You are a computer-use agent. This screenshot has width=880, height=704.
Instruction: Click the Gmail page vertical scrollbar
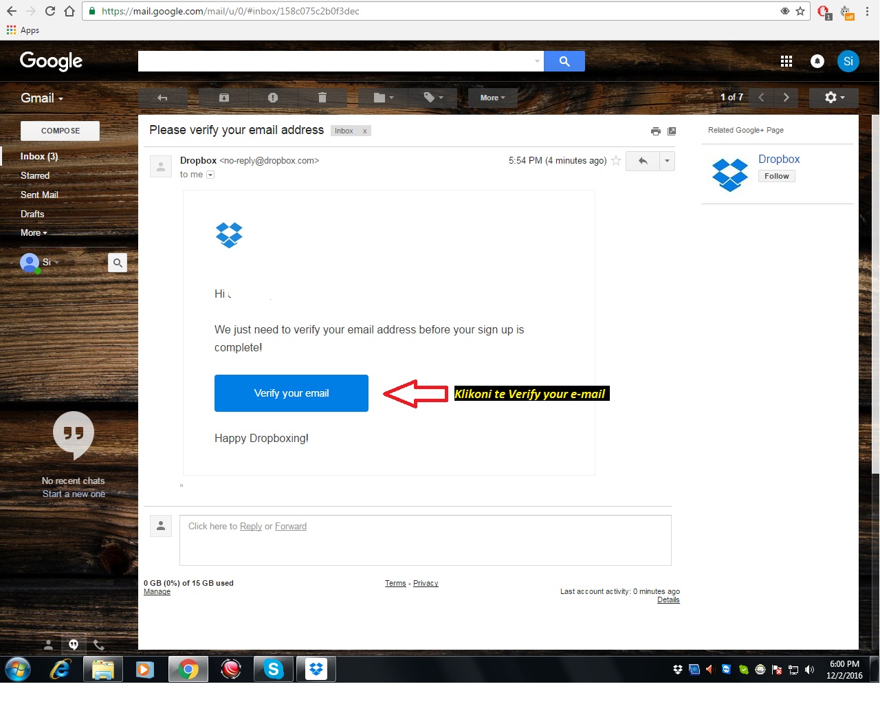coord(875,294)
